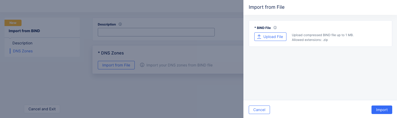
Task: Dismiss the panel with the Cancel button
Action: click(259, 110)
